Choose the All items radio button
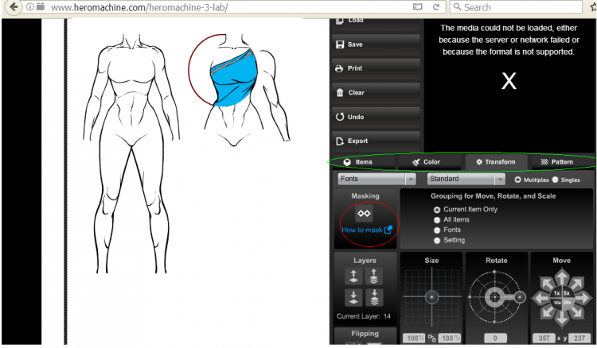 pos(437,219)
